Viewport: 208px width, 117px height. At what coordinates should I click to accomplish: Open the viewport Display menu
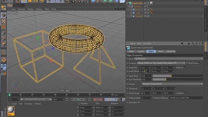pyautogui.click(x=30, y=9)
